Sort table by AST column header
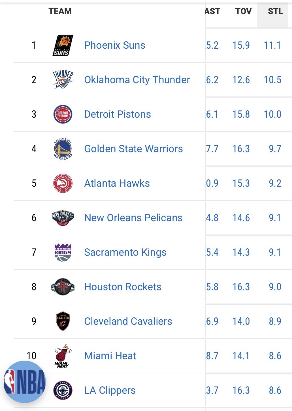This screenshot has height=411, width=292. tap(213, 11)
